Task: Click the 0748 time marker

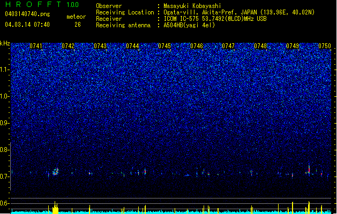Action: coord(260,46)
